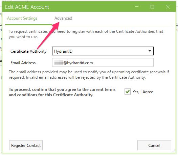Click the bold terms and conditions statement
The image size is (178, 155).
pos(62,92)
